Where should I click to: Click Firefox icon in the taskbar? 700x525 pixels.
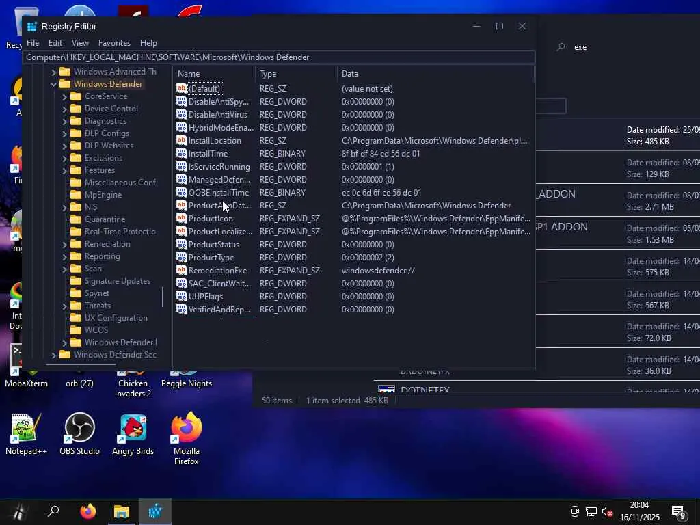[88, 511]
